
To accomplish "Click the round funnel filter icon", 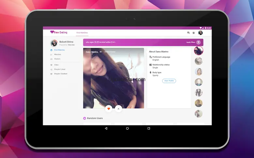I will pyautogui.click(x=199, y=42).
